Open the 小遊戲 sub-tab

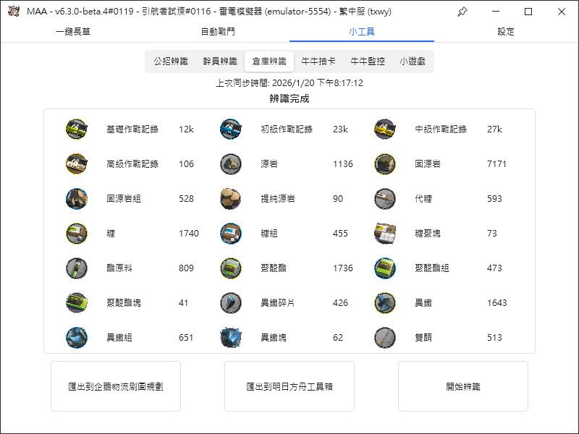[413, 61]
